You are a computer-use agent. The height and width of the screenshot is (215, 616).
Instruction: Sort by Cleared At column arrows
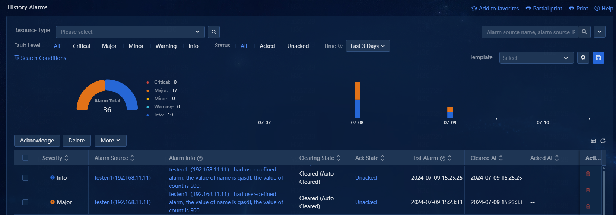click(x=501, y=158)
